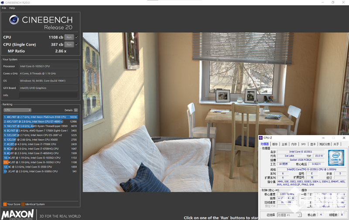
Task: Click the Cores x GHz field value
Action: (48, 74)
